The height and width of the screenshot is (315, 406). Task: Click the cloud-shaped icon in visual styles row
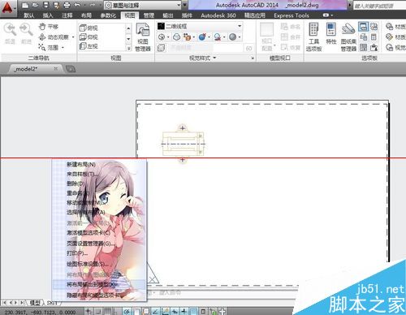pyautogui.click(x=176, y=37)
